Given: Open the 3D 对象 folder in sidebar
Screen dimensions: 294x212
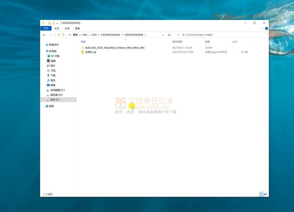Looking at the screenshot, I should coord(55,56).
